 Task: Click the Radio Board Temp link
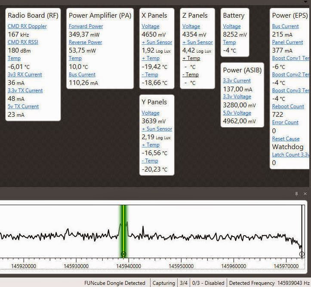14,58
